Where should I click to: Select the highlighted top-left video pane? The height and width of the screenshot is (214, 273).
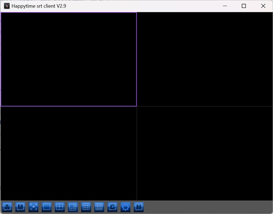(x=69, y=59)
